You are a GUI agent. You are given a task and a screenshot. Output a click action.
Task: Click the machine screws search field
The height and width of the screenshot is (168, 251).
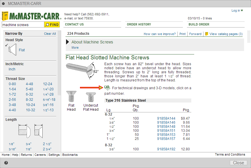pyautogui.click(x=23, y=25)
